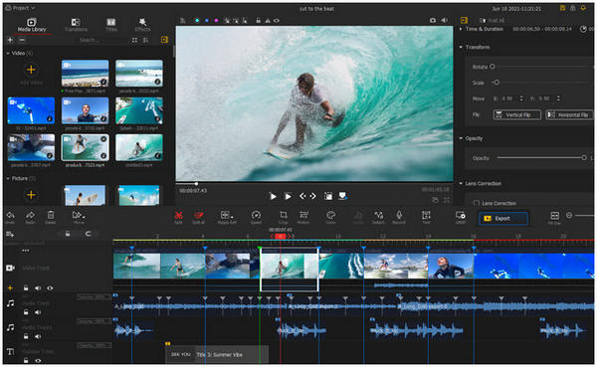Open the Project dropdown menu

click(x=21, y=8)
